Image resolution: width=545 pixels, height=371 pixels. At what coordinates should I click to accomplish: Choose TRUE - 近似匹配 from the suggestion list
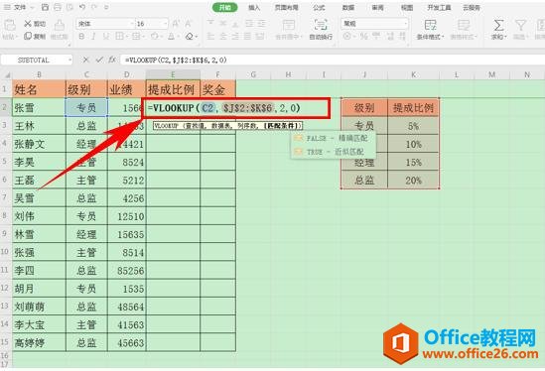(333, 152)
